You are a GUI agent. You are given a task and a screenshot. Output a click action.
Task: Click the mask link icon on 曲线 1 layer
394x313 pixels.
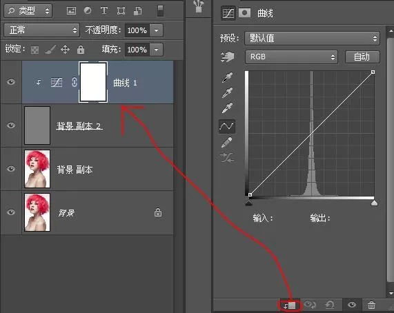pos(75,82)
